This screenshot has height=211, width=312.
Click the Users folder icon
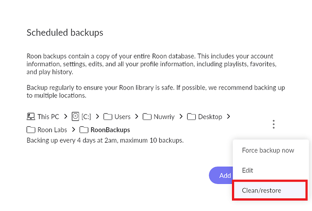tap(108, 117)
